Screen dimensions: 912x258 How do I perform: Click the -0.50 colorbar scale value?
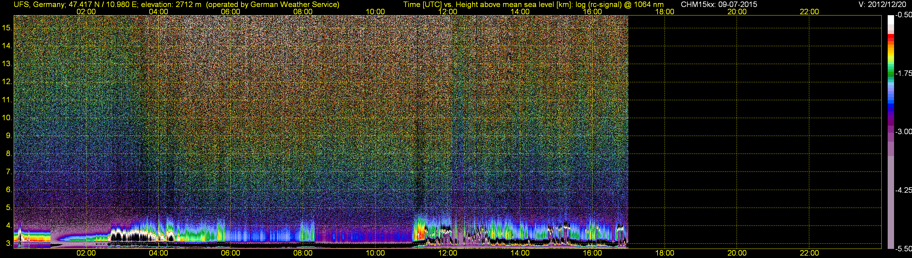click(903, 15)
